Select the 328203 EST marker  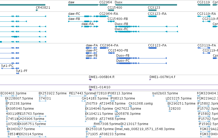coord(170,111)
